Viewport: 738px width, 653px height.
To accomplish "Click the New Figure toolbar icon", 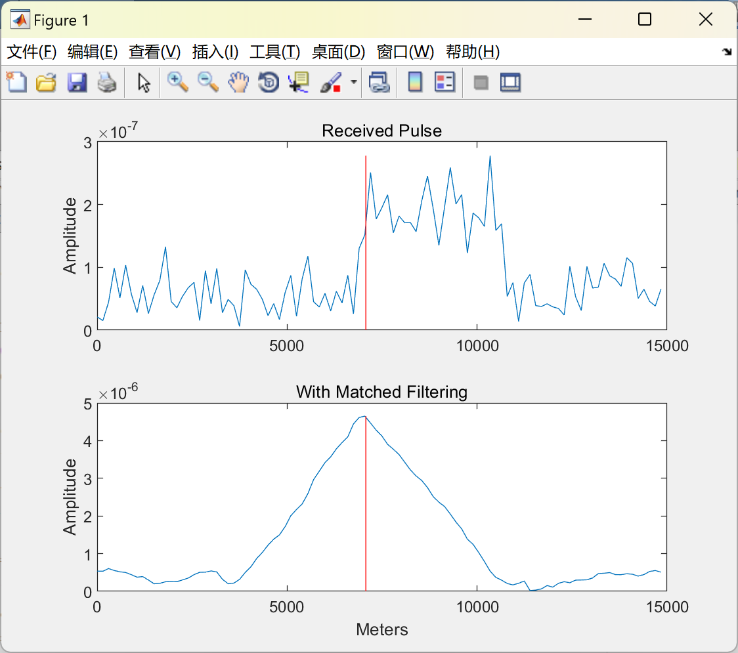I will coord(16,82).
